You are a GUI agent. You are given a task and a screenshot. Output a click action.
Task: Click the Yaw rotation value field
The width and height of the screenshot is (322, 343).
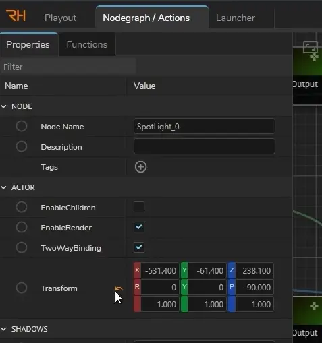(207, 287)
